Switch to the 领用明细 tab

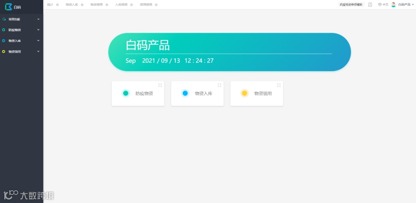pyautogui.click(x=146, y=5)
